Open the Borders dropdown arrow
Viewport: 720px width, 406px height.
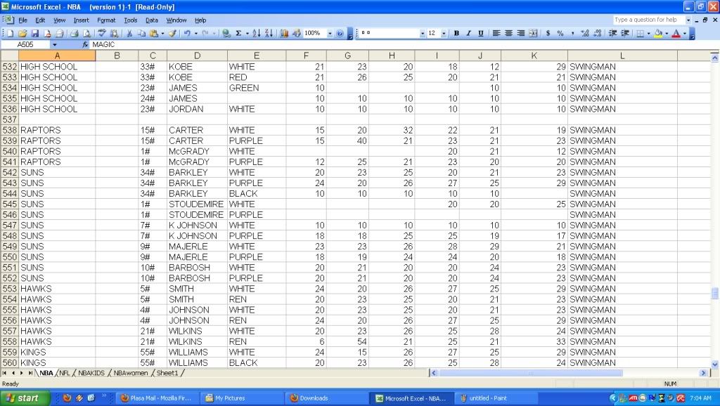coord(648,34)
